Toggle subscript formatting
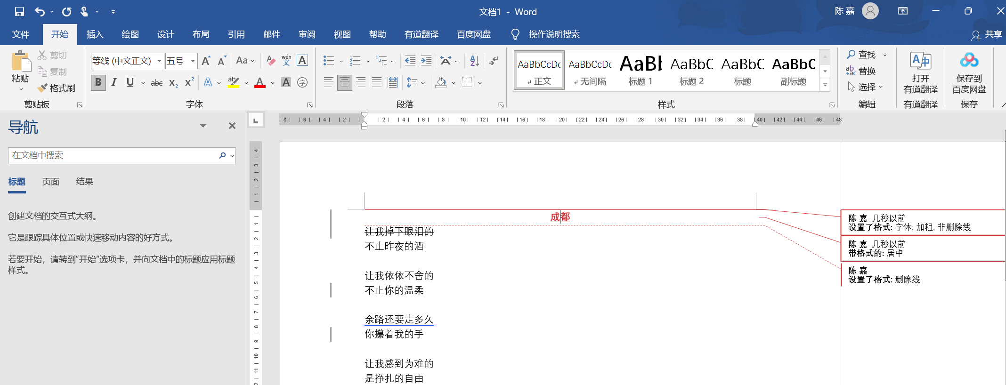1006x385 pixels. coord(173,83)
